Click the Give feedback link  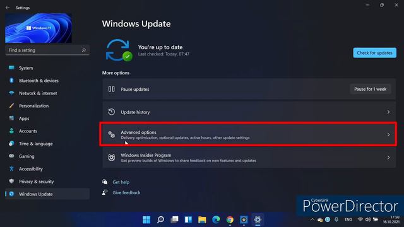(x=126, y=192)
